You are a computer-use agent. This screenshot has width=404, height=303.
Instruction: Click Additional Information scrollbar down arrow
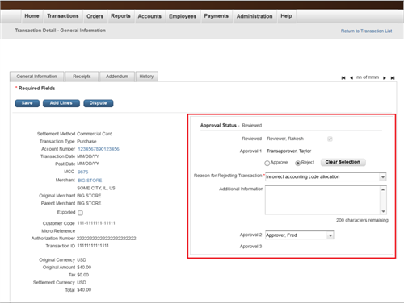(383, 211)
